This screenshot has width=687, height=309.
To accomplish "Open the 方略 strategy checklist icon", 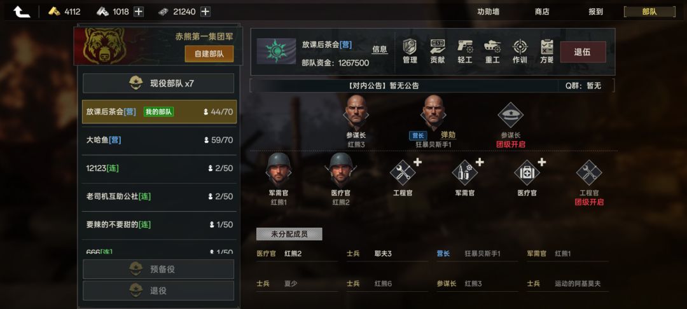I will 547,52.
